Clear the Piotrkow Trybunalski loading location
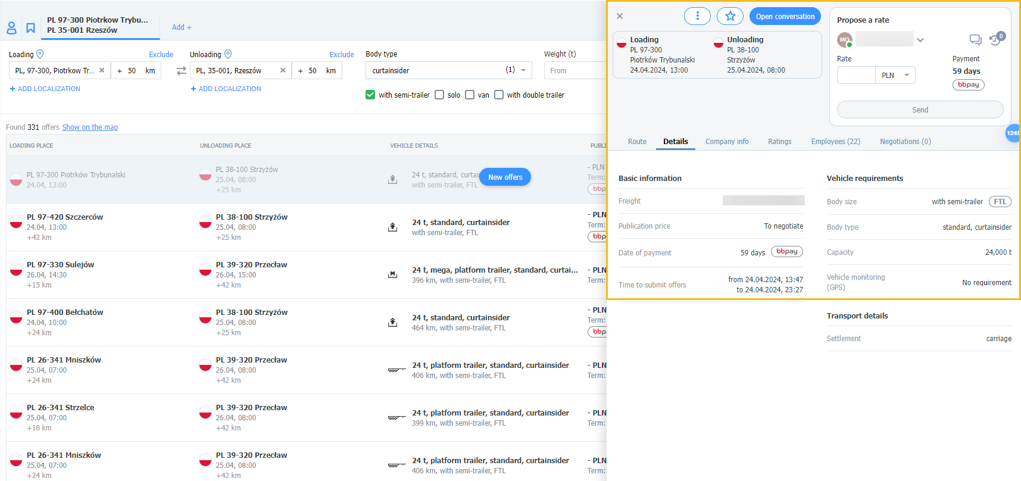This screenshot has width=1021, height=481. (x=102, y=70)
